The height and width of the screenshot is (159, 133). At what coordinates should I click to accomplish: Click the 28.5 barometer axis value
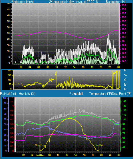coord(124,61)
